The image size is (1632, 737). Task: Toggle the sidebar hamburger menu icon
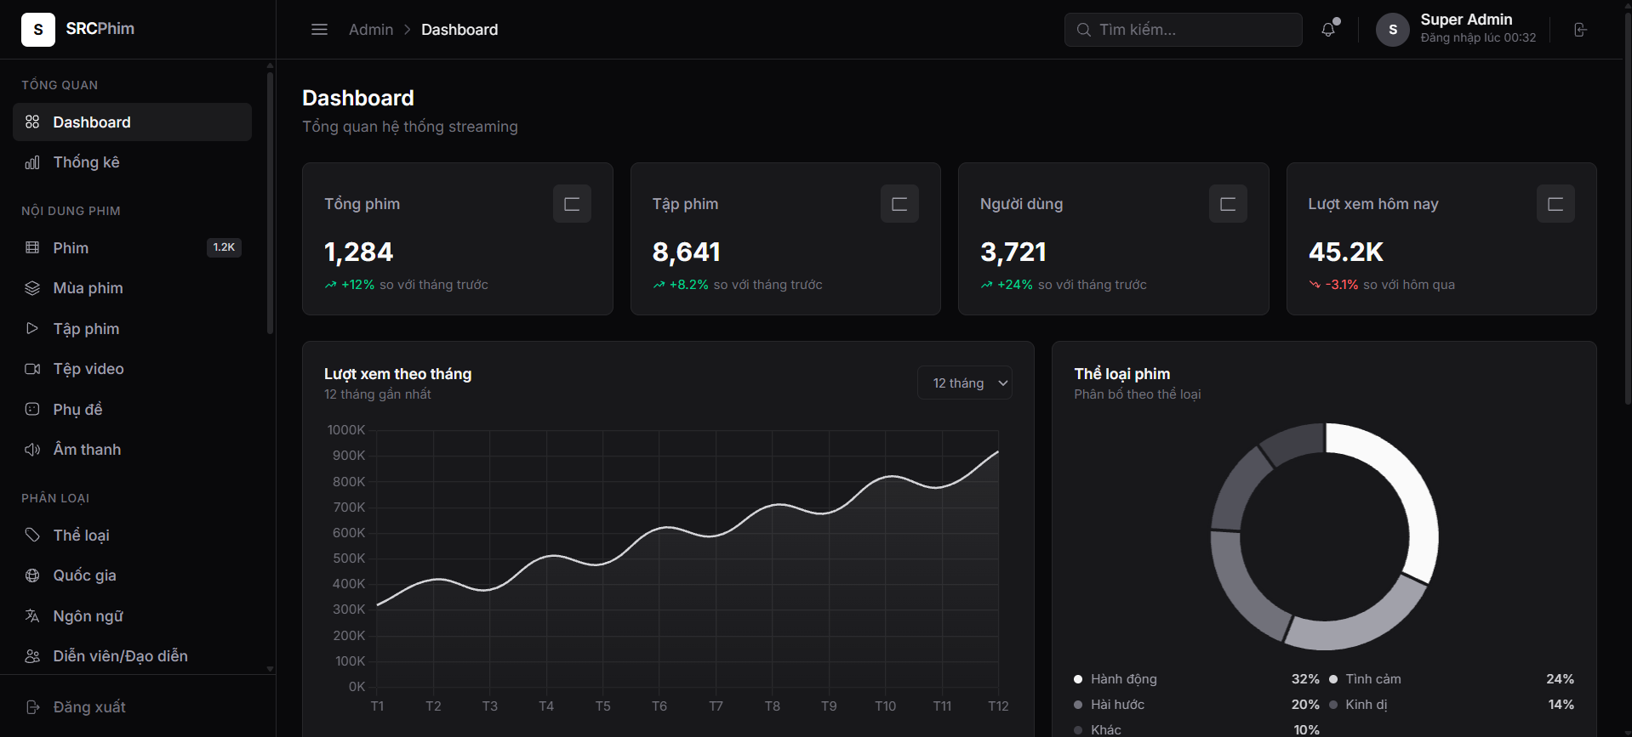320,30
